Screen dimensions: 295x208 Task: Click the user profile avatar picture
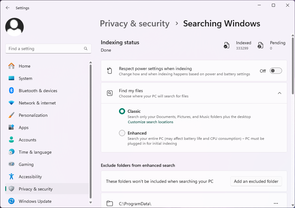coord(14,27)
